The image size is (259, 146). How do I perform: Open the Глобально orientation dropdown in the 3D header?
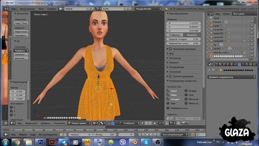pos(131,123)
